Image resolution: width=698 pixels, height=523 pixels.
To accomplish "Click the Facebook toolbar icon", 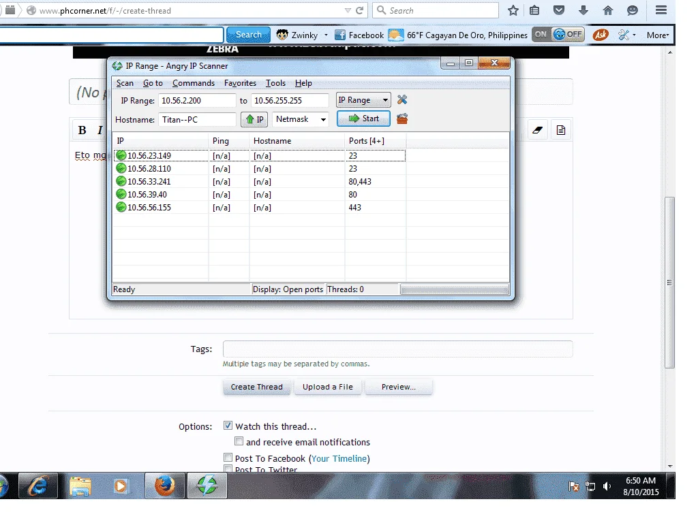I will tap(340, 35).
